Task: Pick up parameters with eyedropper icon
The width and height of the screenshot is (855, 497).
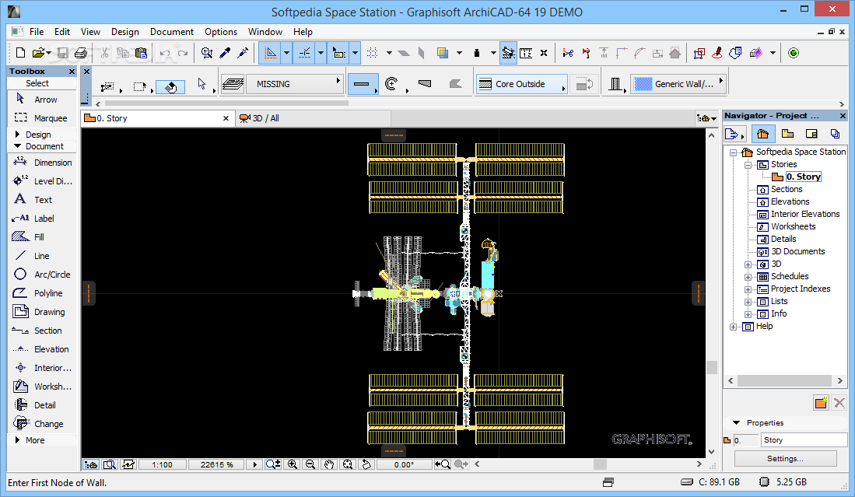Action: (x=225, y=53)
